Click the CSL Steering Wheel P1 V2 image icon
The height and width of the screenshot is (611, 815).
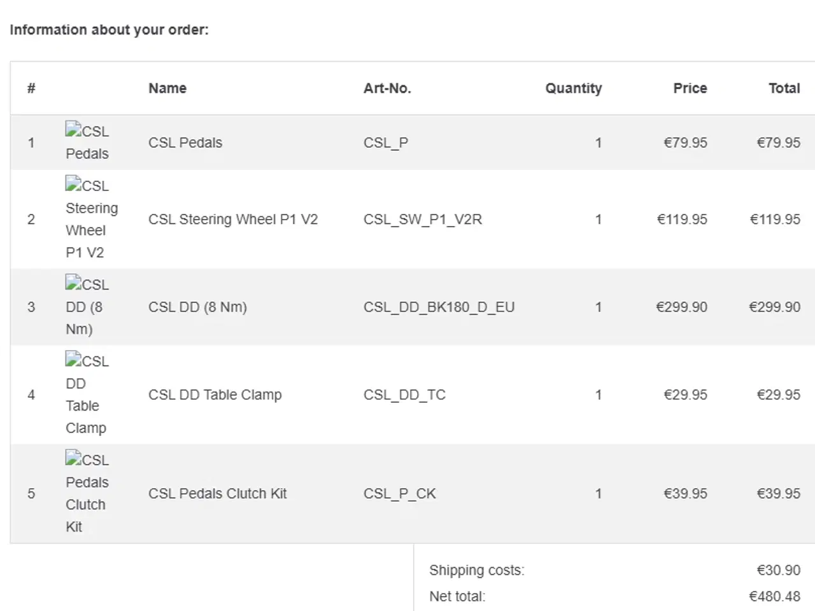pos(92,219)
